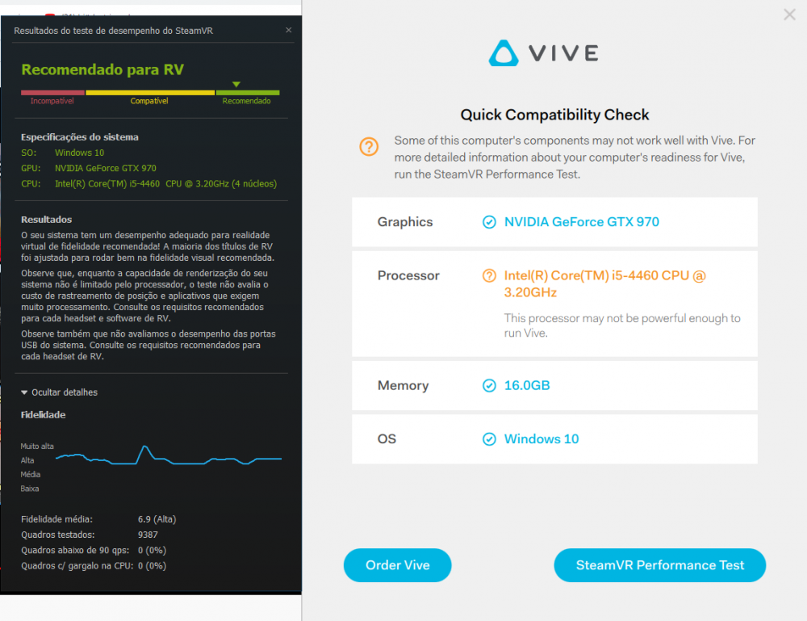
Task: Click the orange warning icon in the Processor row
Action: tap(489, 276)
